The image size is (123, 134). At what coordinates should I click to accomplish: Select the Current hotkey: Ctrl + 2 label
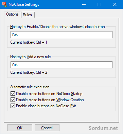[x=29, y=72]
